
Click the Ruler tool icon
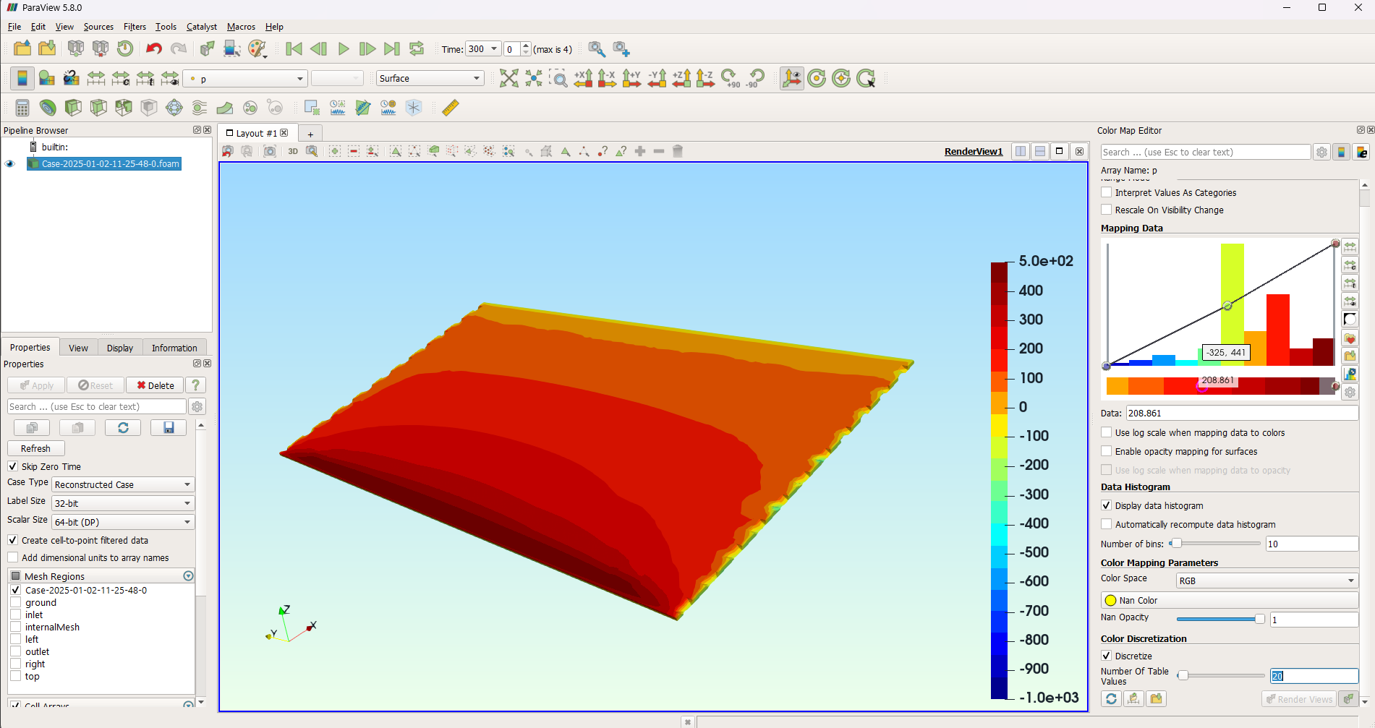click(x=451, y=108)
